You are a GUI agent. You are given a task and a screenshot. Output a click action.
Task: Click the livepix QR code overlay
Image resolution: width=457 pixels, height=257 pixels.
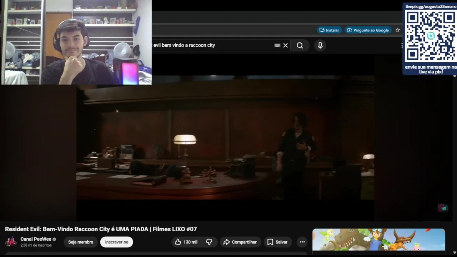coord(431,36)
